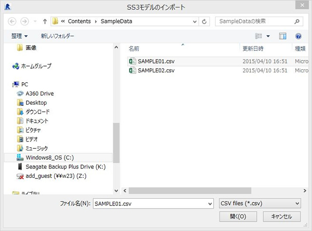This screenshot has width=312, height=231.
Task: Open A360 Drive
Action: pos(35,94)
